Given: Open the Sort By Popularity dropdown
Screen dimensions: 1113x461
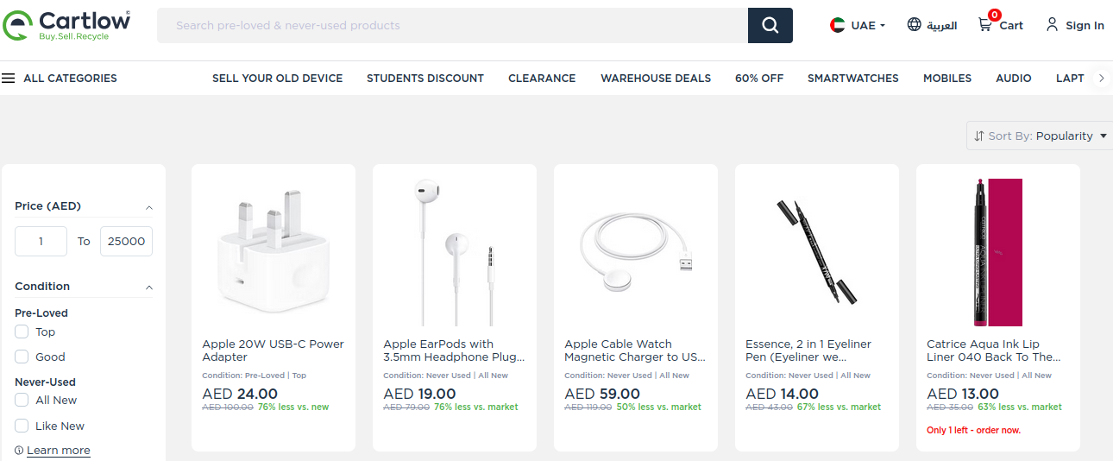Looking at the screenshot, I should 1040,136.
